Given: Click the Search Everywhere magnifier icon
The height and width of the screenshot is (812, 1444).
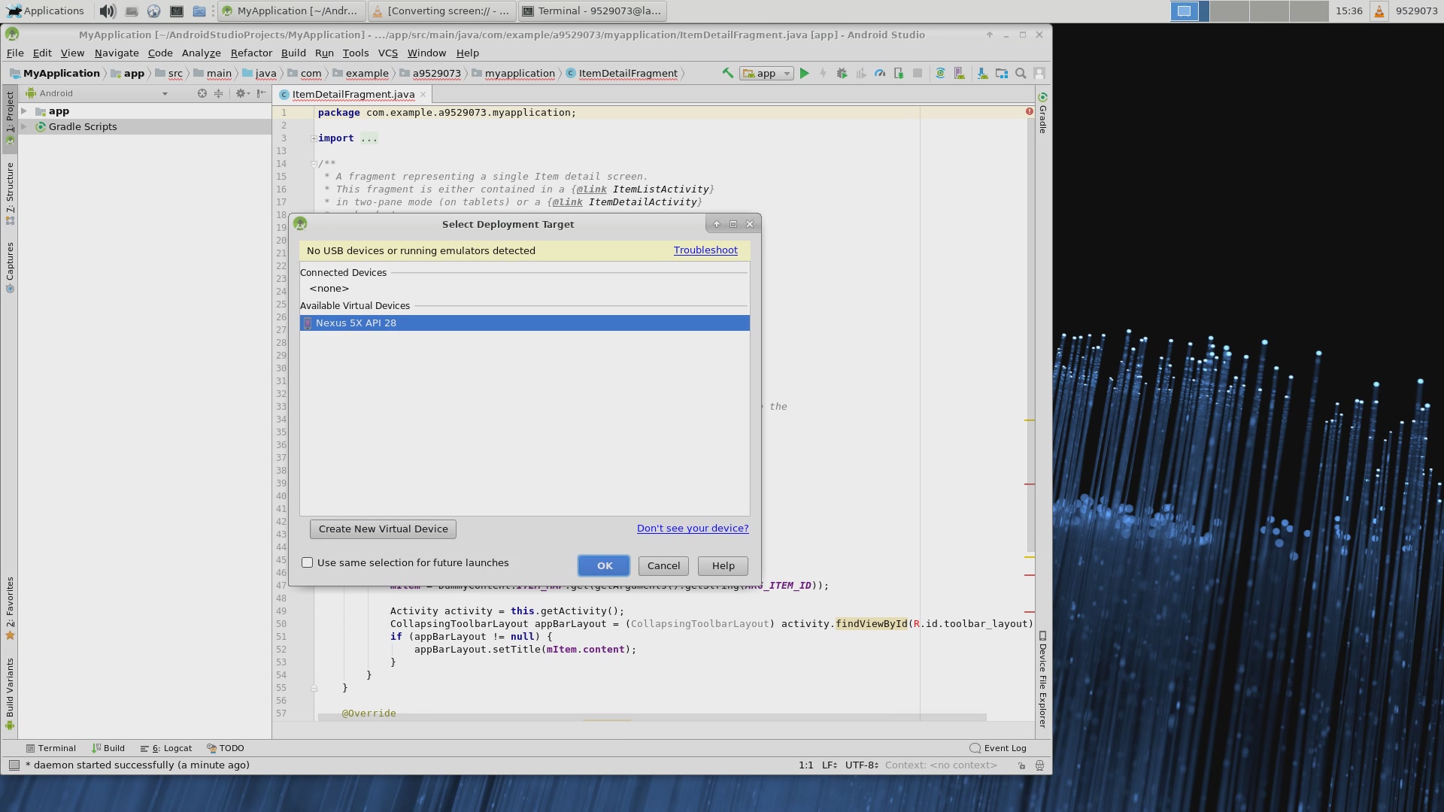Looking at the screenshot, I should coord(1021,73).
